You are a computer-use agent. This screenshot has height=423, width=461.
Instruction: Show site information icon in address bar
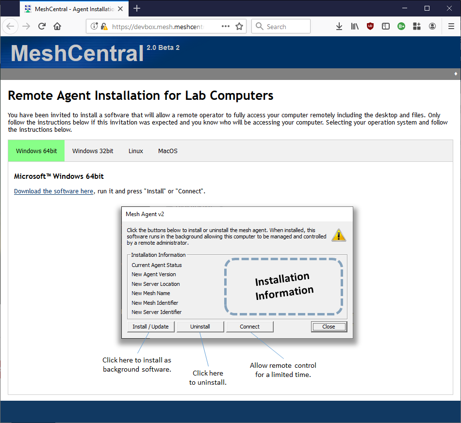[x=94, y=27]
